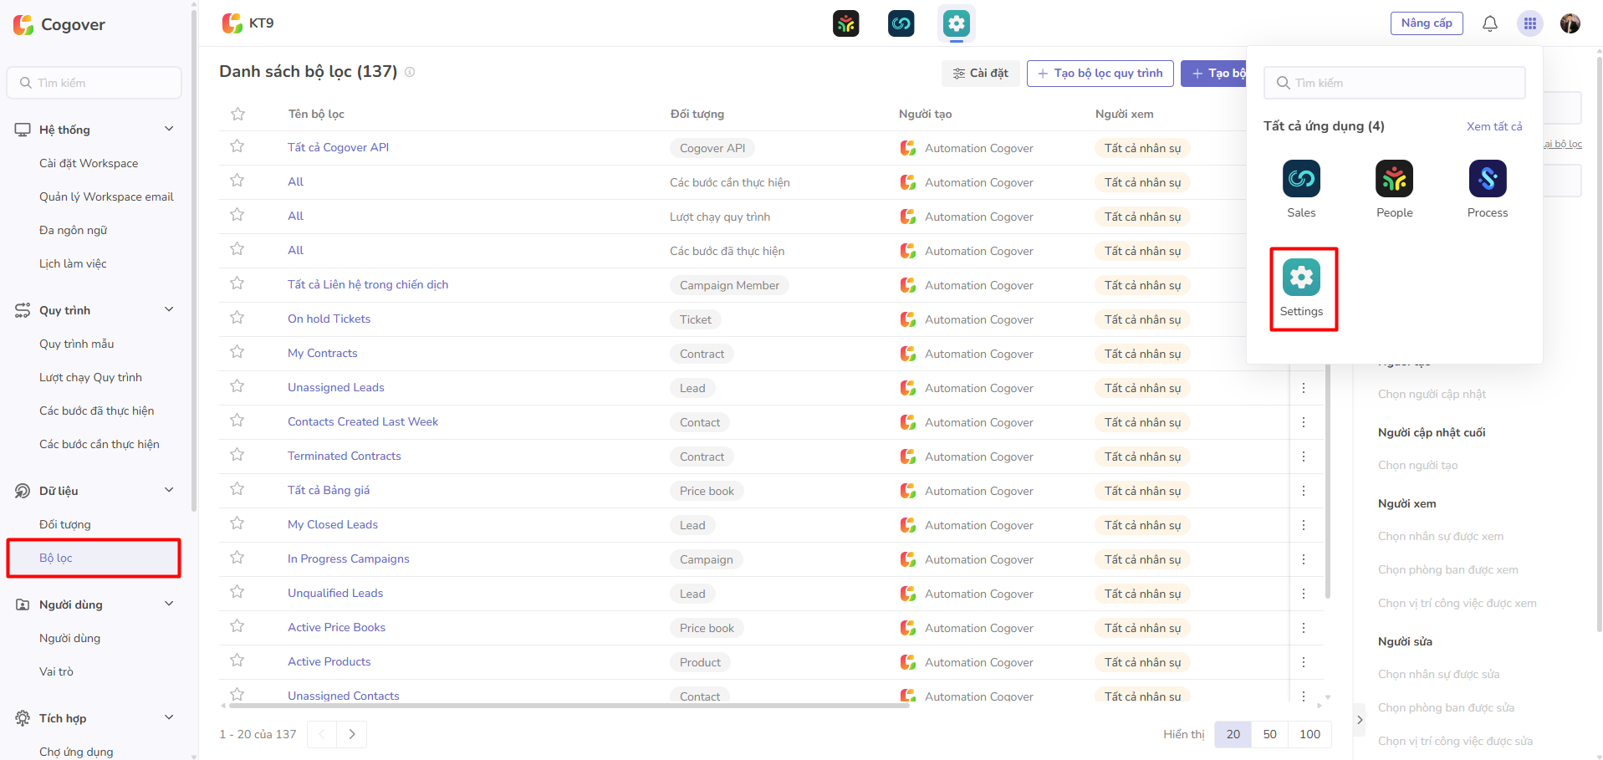This screenshot has width=1603, height=760.
Task: Star the On hold Tickets filter
Action: tap(237, 318)
